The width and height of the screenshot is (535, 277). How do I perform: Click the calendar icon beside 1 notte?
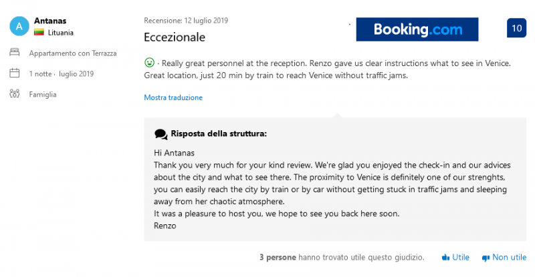[15, 73]
